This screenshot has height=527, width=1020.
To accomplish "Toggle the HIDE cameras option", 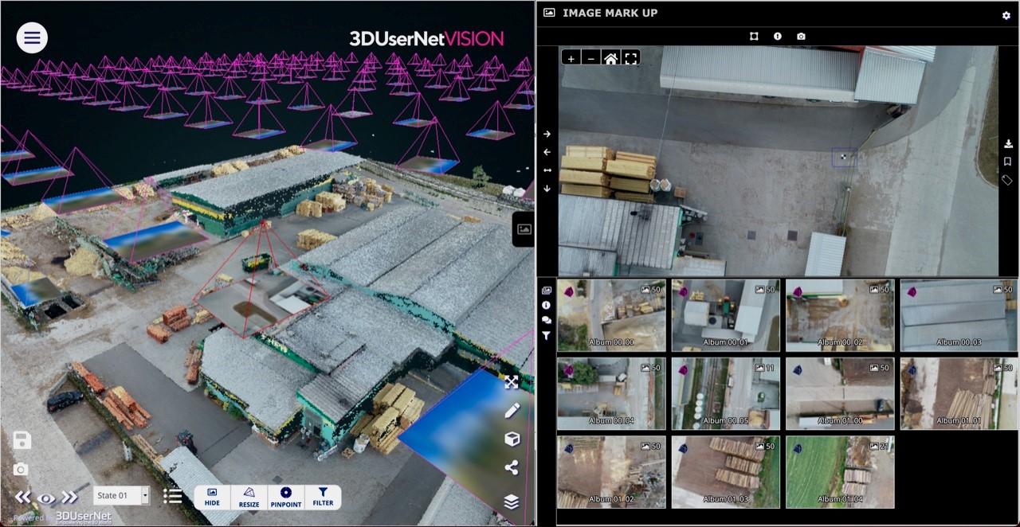I will [212, 498].
